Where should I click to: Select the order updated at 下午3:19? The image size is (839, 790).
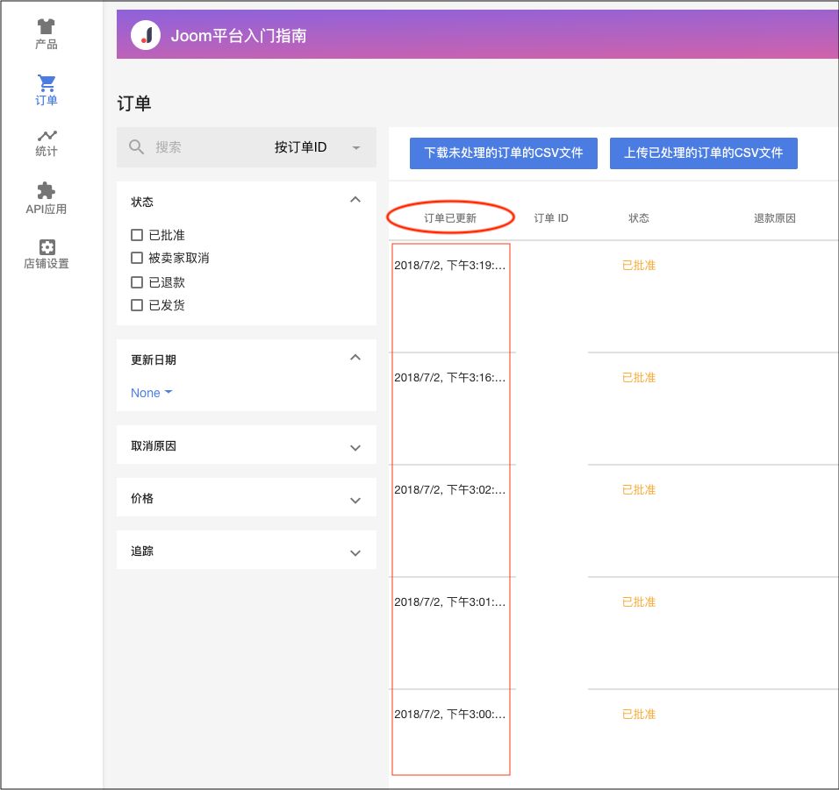[450, 265]
